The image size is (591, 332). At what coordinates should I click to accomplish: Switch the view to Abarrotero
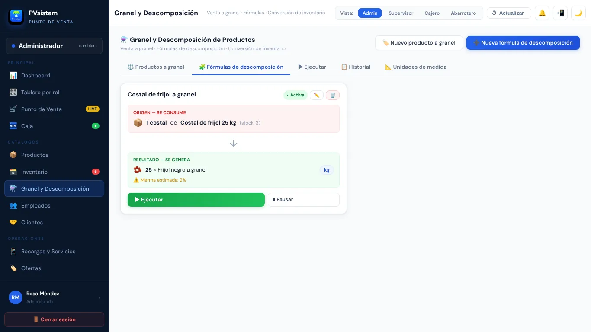[463, 13]
